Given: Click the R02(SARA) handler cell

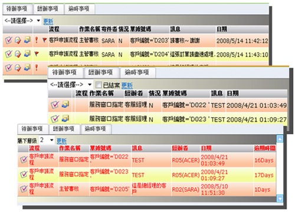Looking at the screenshot, I should 186,189.
